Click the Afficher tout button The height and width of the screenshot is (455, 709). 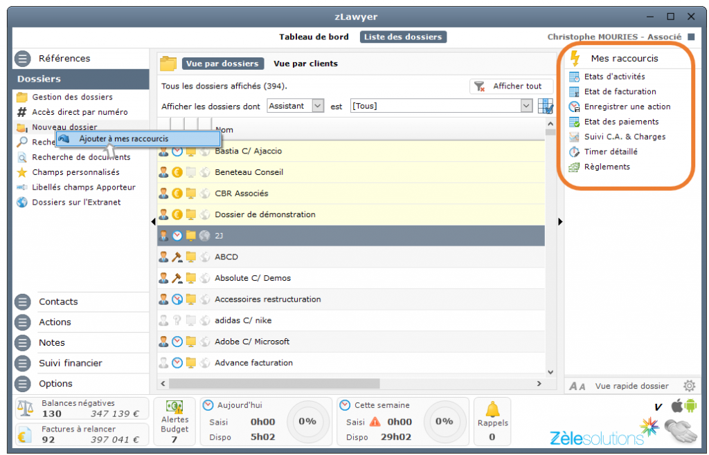pos(511,86)
